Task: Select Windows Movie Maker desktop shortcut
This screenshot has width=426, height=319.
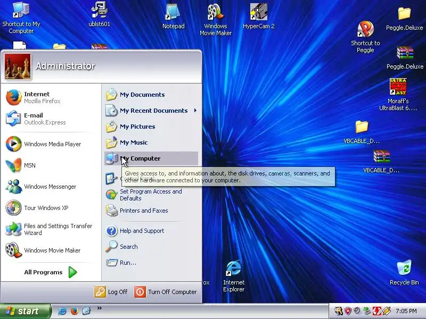Action: pyautogui.click(x=216, y=20)
